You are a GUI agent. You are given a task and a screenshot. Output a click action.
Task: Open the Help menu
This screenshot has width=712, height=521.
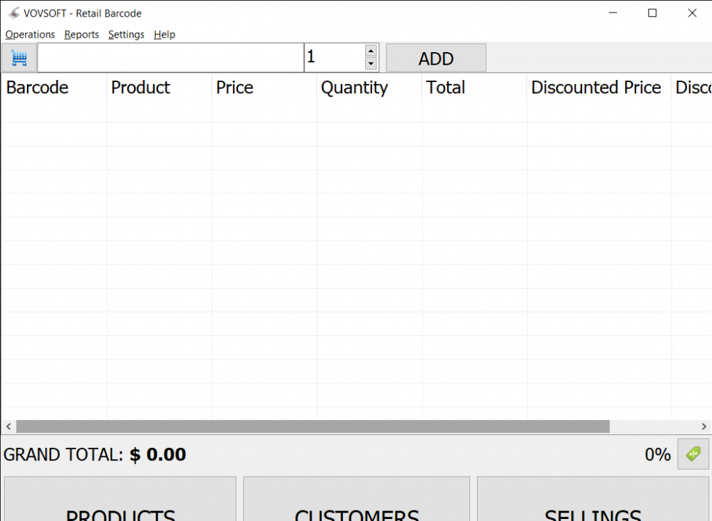tap(164, 35)
